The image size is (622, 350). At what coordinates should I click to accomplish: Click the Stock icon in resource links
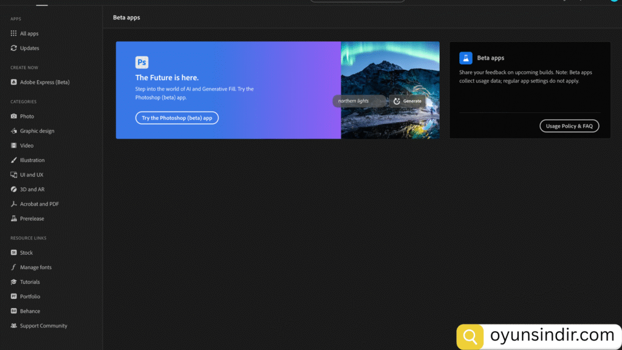click(x=14, y=252)
